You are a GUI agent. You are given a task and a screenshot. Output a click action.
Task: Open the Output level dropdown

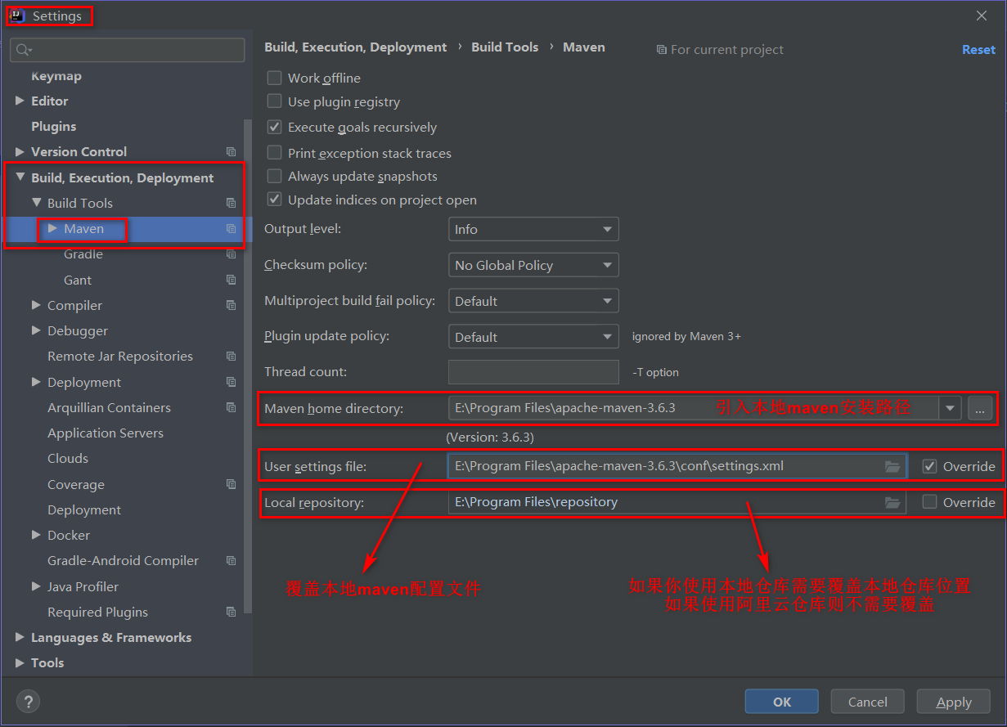tap(533, 230)
